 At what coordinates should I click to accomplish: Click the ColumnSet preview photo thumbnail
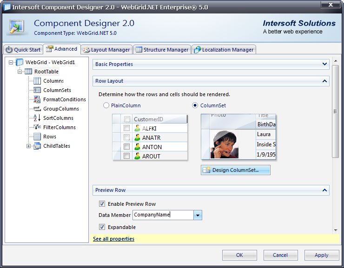(225, 144)
